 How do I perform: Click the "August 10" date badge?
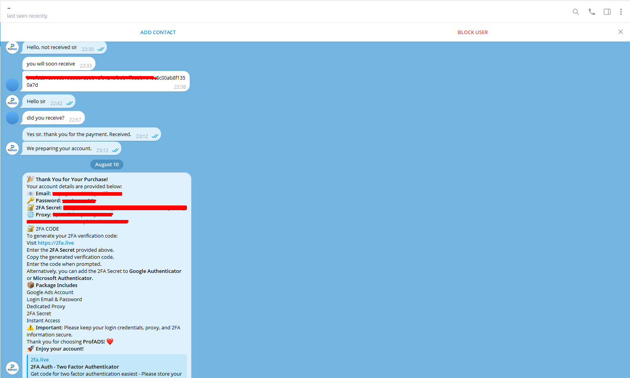(x=107, y=165)
